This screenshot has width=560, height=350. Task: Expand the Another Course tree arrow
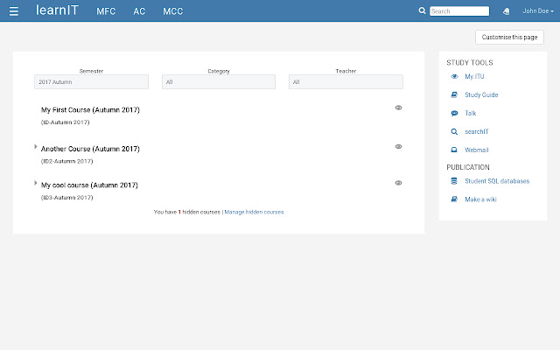[x=36, y=147]
